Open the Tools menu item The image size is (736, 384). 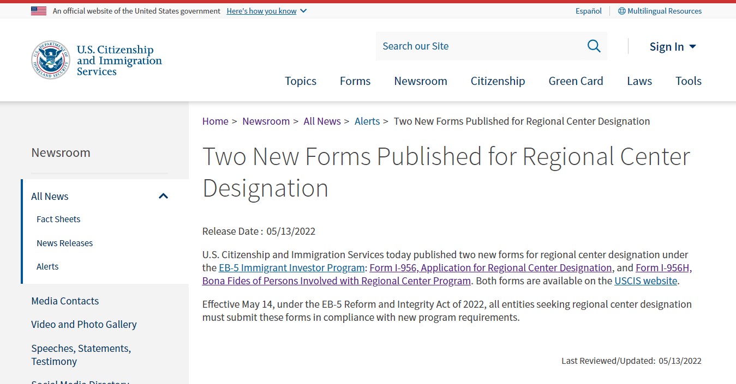pyautogui.click(x=688, y=81)
